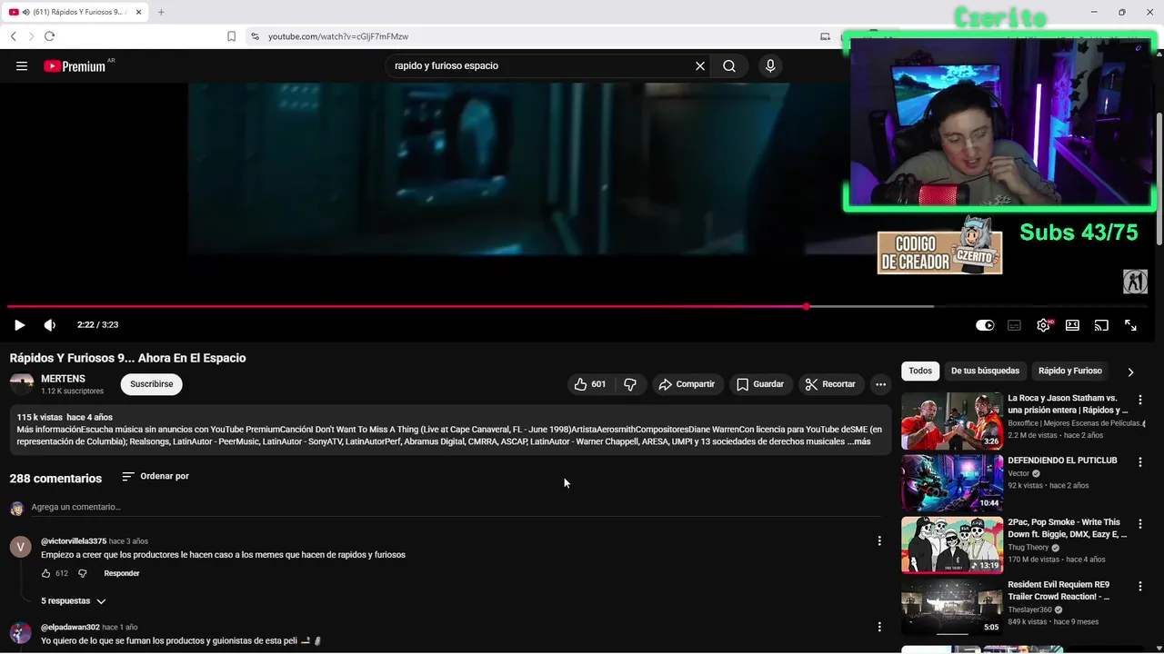This screenshot has width=1164, height=654.
Task: Show more filter chips with right arrow
Action: pyautogui.click(x=1130, y=372)
